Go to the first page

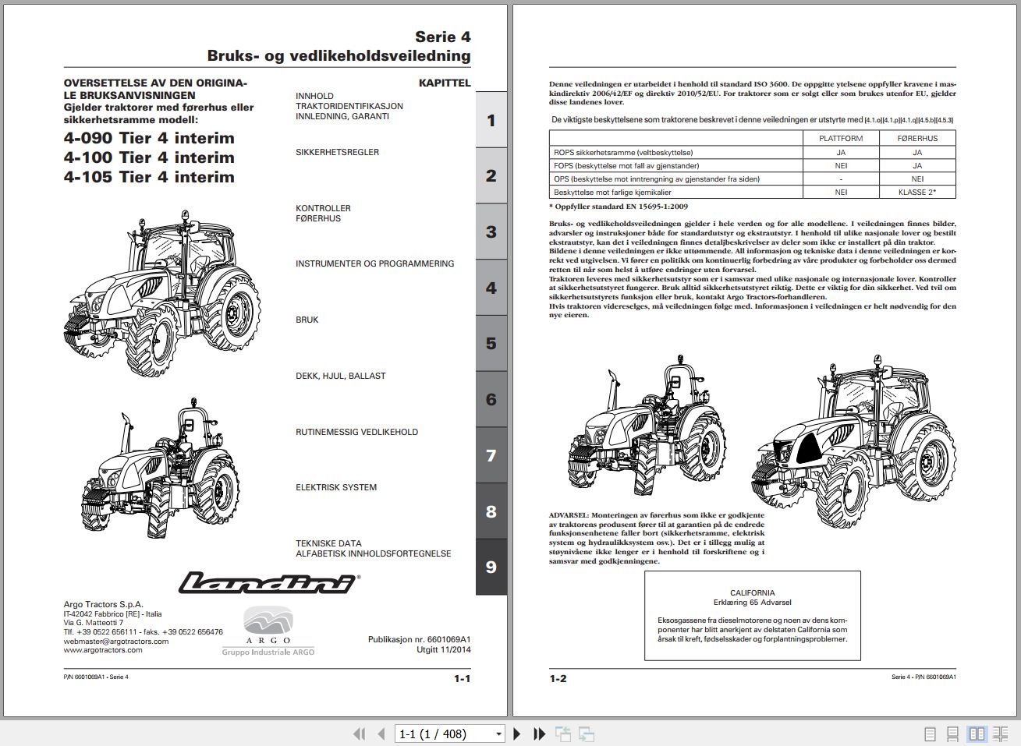(x=360, y=734)
